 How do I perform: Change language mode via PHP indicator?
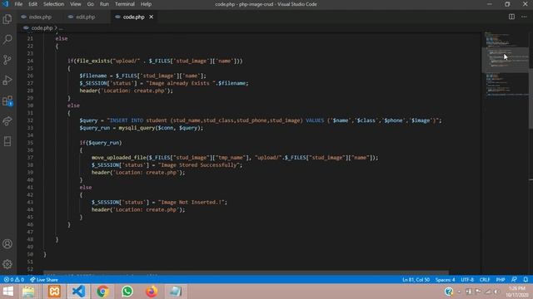click(500, 280)
